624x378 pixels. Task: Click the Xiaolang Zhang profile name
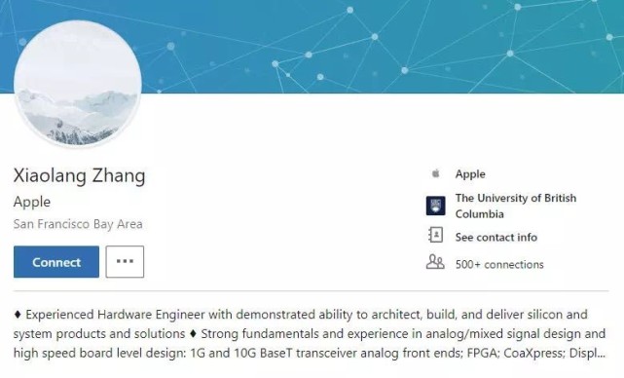pyautogui.click(x=79, y=175)
